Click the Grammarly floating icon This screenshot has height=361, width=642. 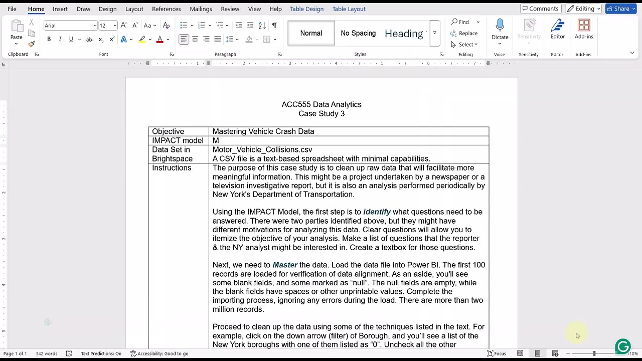pos(623,346)
